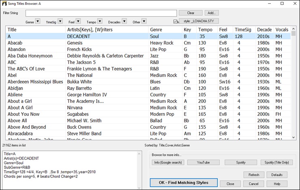Viewport: 300px width, 190px height.
Task: Sort by Vocals column header
Action: (x=282, y=30)
